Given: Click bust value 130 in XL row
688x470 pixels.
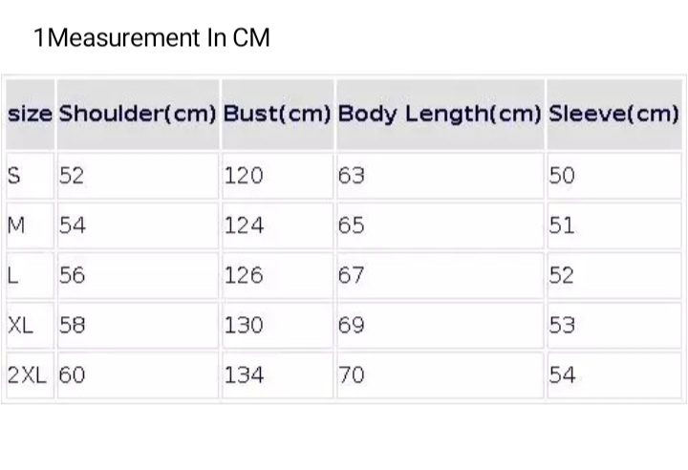Looking at the screenshot, I should click(244, 325).
